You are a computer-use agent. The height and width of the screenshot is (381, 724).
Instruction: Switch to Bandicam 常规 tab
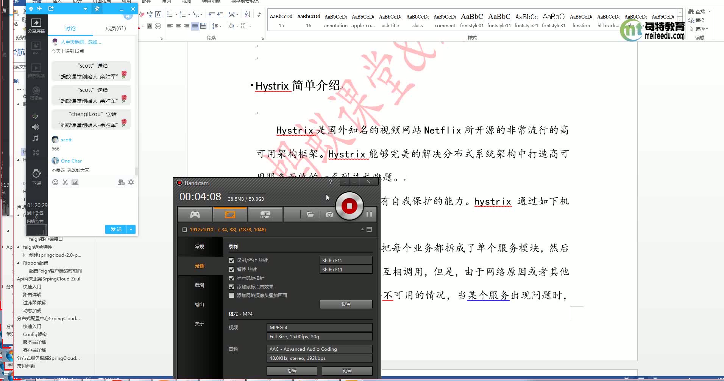(200, 247)
